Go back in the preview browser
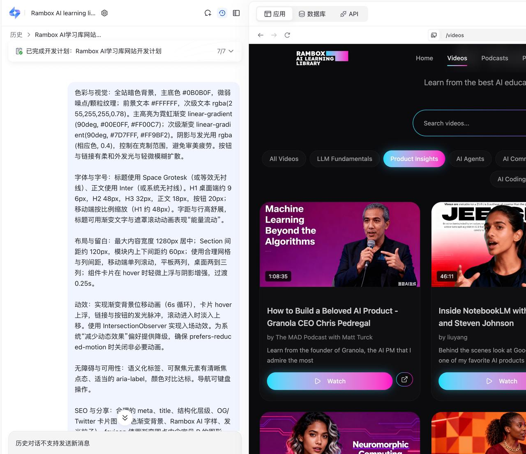 coord(261,35)
